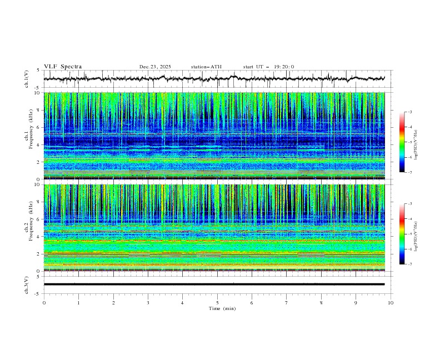Click the "-3" tick on ch.1 colorbar

(x=409, y=112)
